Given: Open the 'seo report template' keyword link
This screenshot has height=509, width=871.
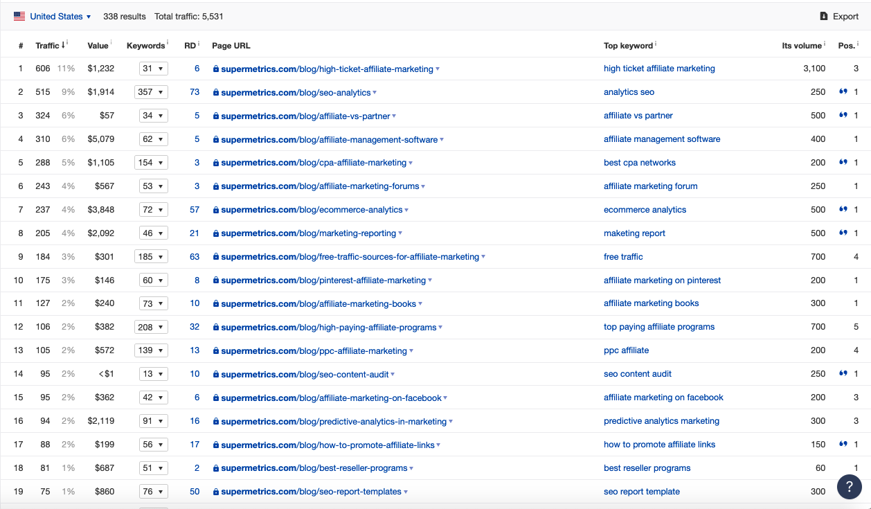Looking at the screenshot, I should pyautogui.click(x=641, y=492).
